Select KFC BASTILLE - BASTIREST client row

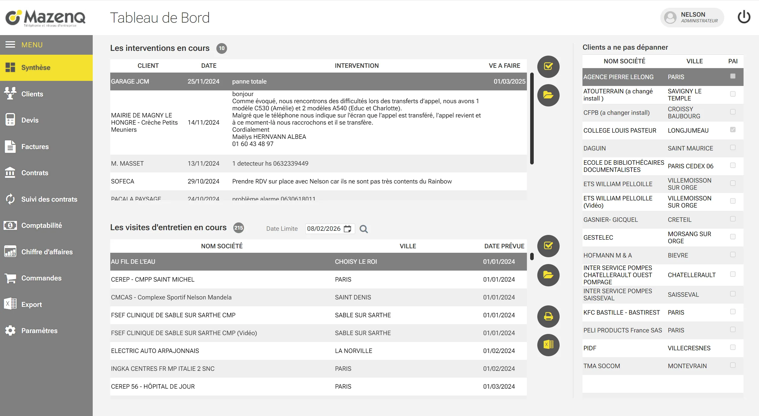coord(663,313)
